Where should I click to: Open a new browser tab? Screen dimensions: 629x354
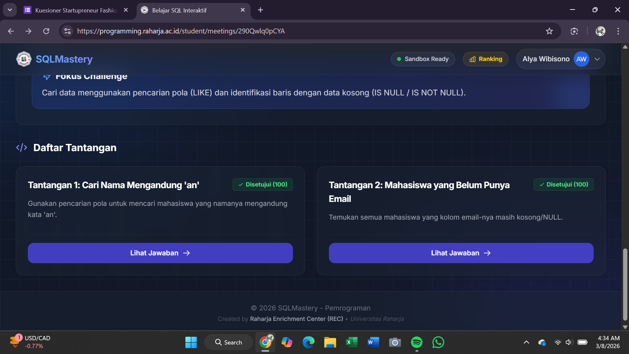pos(260,10)
